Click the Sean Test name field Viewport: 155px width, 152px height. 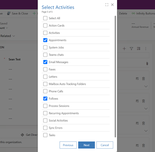(14, 59)
